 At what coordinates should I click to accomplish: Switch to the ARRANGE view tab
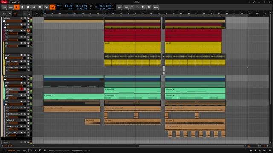coord(12,150)
